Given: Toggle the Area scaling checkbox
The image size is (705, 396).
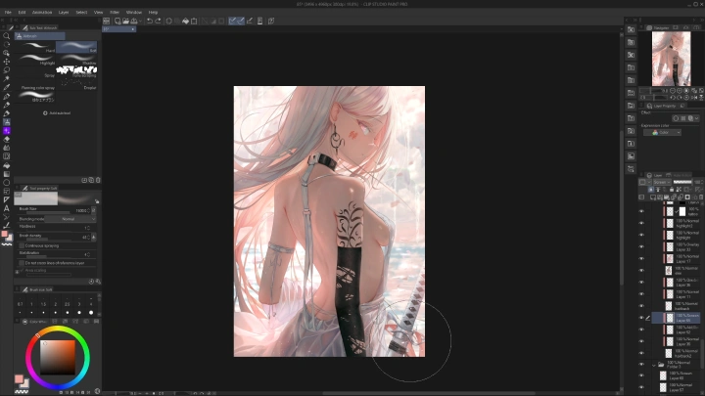Looking at the screenshot, I should pos(22,270).
